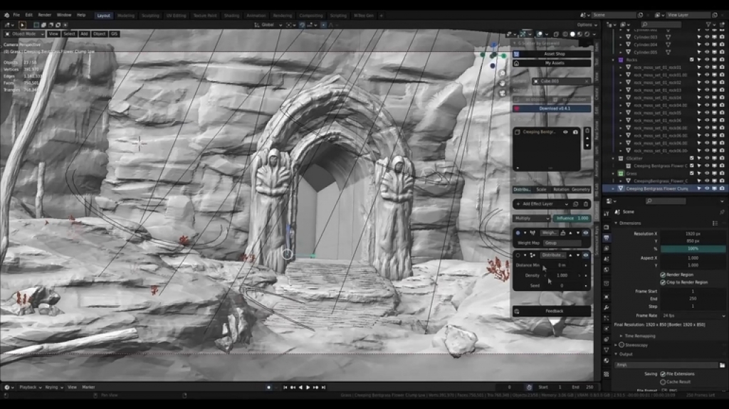
Task: Toggle eye icon of Creeping Bentgrass scatter system
Action: click(565, 132)
